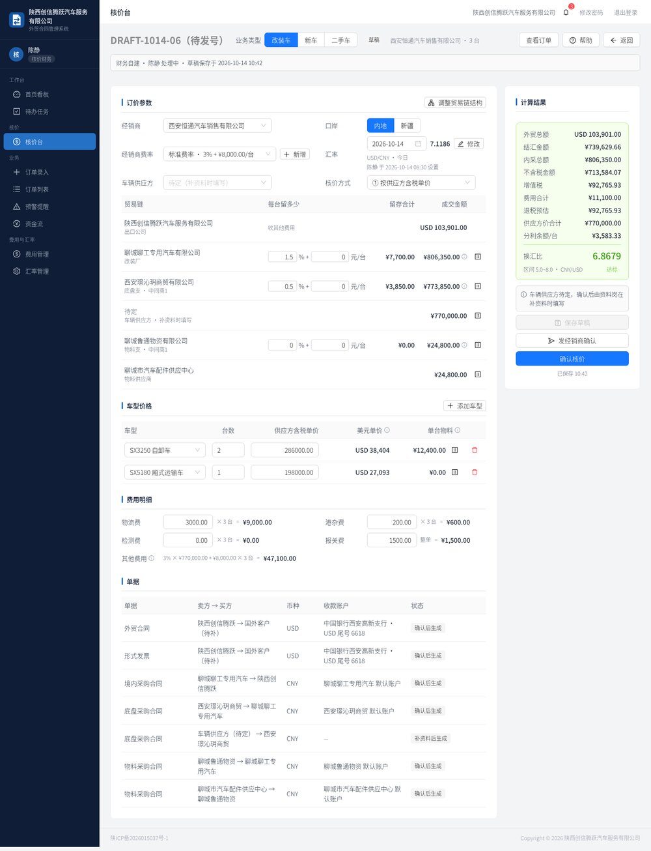Click the 汇率管理 gear icon

click(17, 271)
